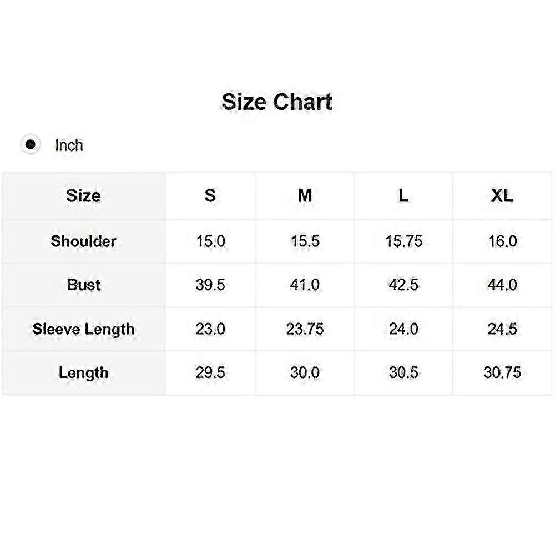555x555 pixels.
Task: Click the Inch unit label
Action: pos(69,145)
